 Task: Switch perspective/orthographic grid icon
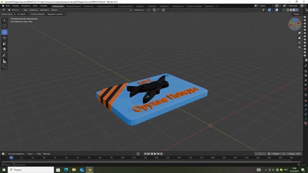click(299, 47)
